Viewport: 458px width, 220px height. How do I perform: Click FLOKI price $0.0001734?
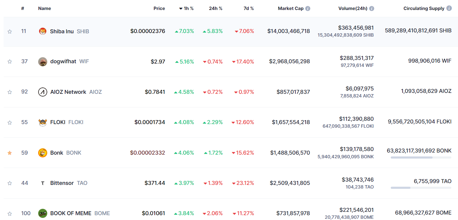[150, 122]
